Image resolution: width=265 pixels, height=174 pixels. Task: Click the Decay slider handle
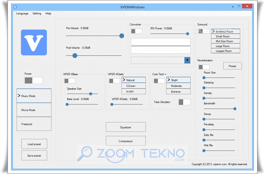click(204, 119)
